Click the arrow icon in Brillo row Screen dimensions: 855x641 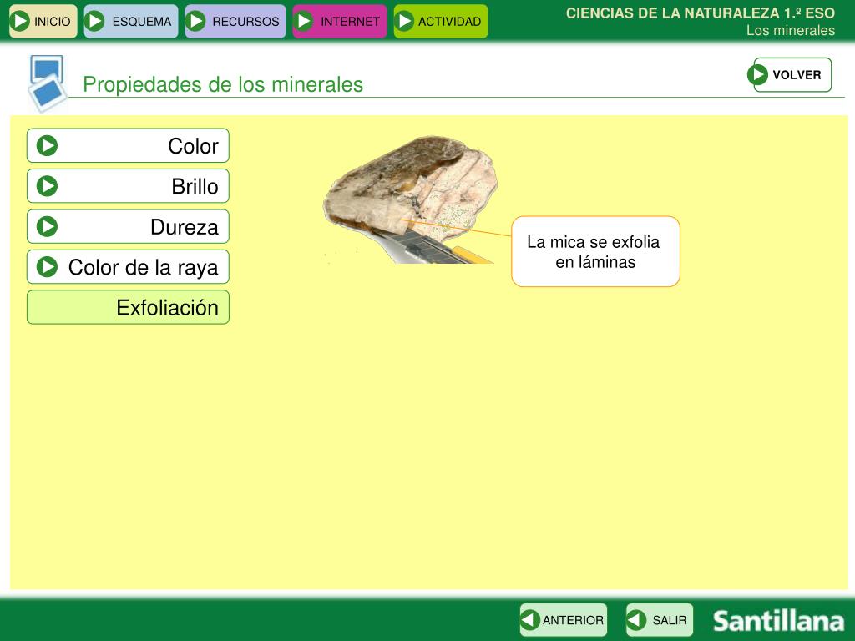click(47, 186)
